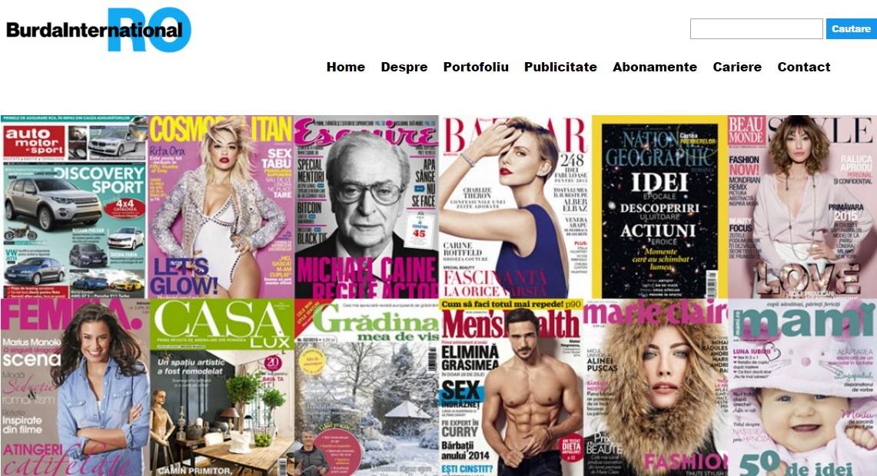Screen dimensions: 877x476
Task: Open the Cosmopolitan cover with Rita Ora
Action: pyautogui.click(x=221, y=207)
